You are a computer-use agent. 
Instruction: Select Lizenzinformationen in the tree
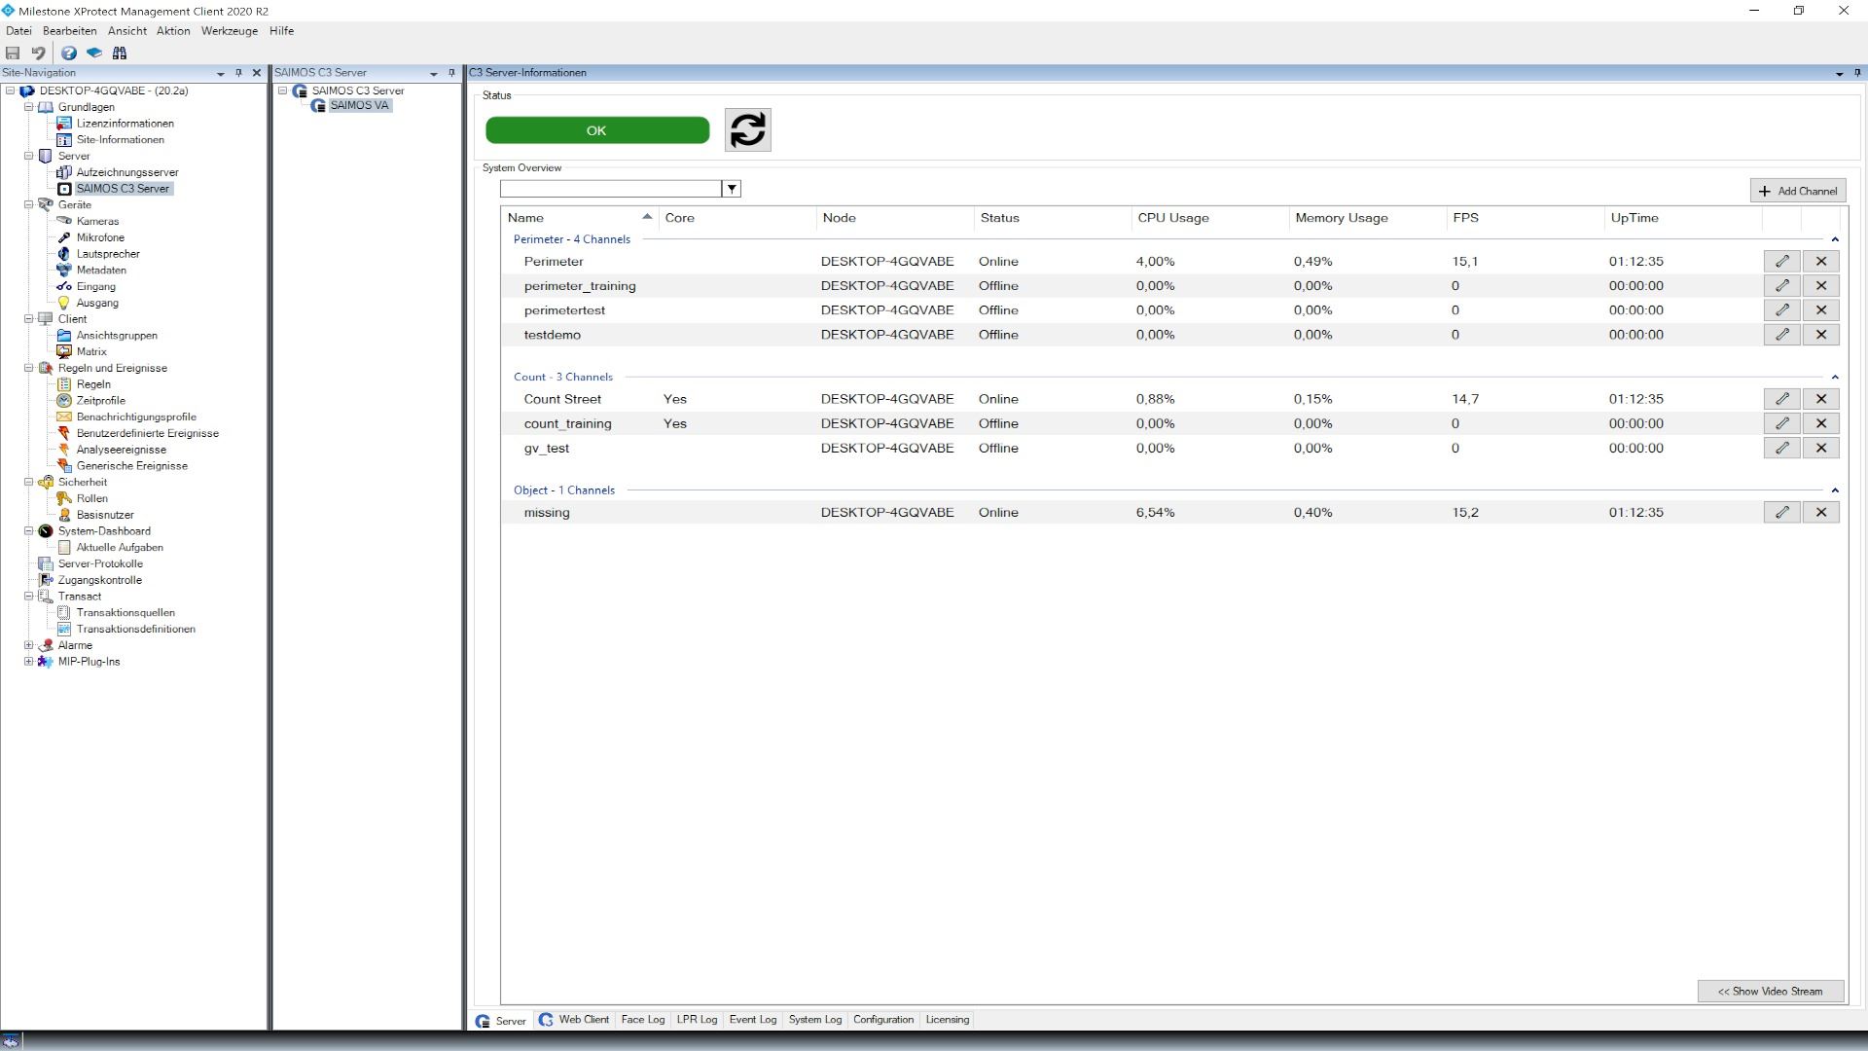click(126, 124)
